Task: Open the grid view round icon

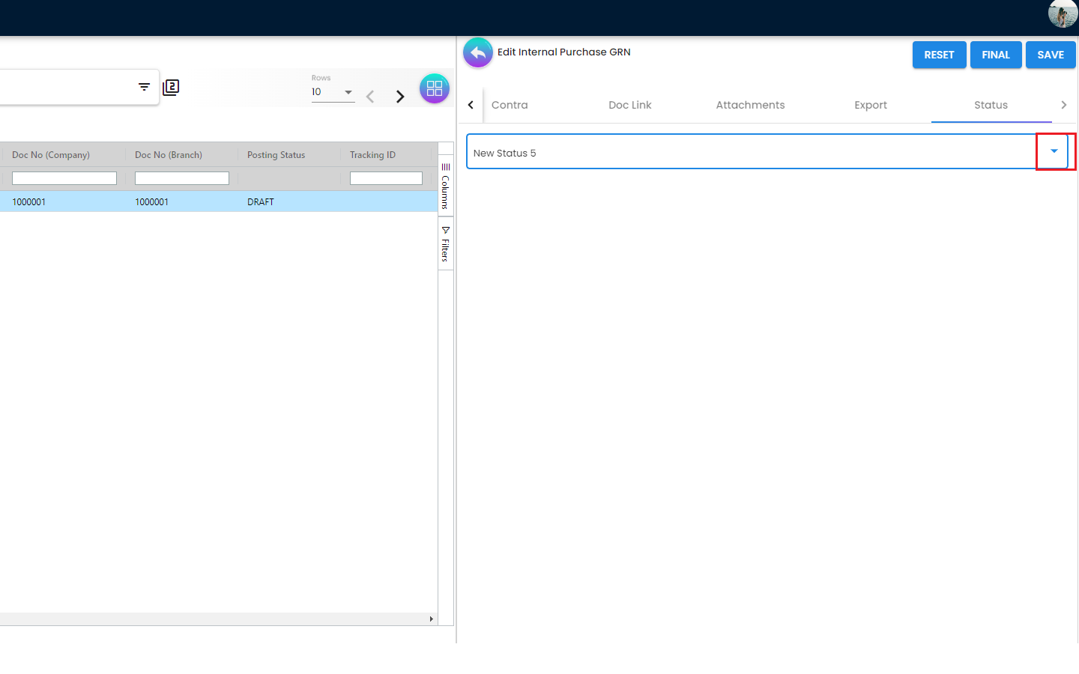Action: tap(434, 89)
